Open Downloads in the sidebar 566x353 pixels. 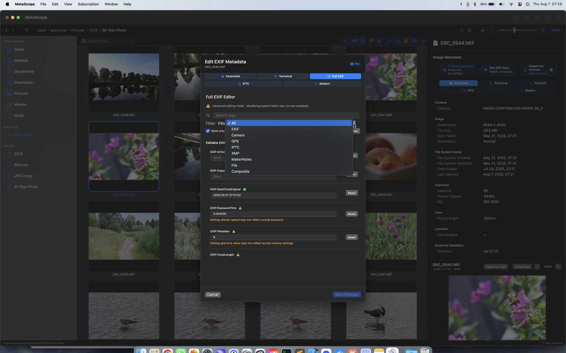[x=23, y=83]
